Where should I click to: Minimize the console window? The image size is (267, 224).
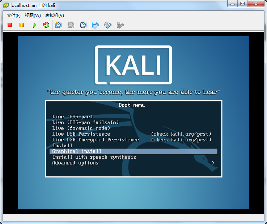click(x=233, y=4)
